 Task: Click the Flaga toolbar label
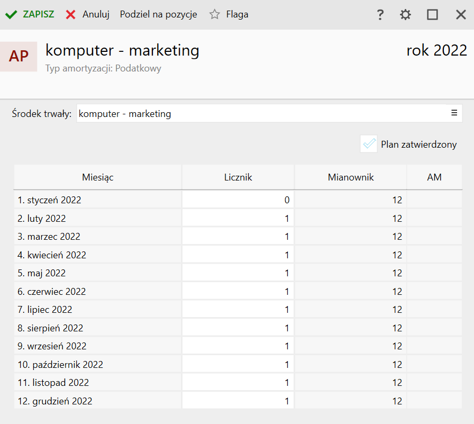pos(237,15)
